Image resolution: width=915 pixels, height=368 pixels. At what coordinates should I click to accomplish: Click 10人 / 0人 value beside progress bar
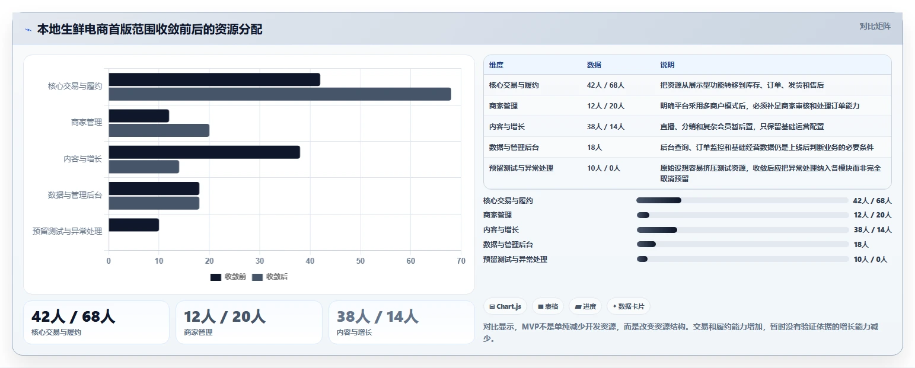pos(871,260)
